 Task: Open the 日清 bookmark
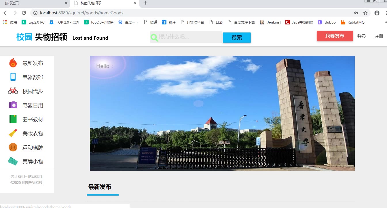[216, 22]
